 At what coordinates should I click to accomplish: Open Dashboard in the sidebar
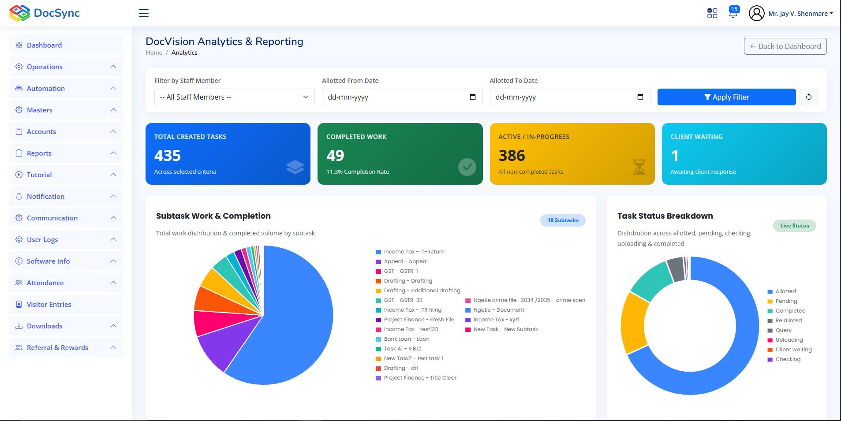pos(66,45)
